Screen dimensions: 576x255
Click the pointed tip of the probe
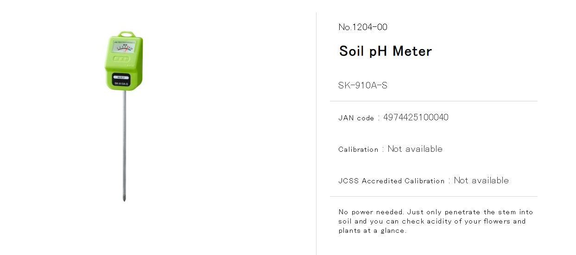tap(124, 199)
